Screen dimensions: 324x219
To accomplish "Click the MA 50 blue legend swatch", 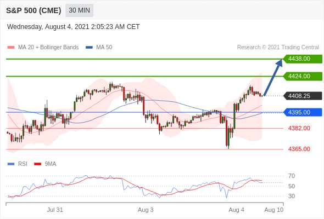I will pyautogui.click(x=89, y=48).
